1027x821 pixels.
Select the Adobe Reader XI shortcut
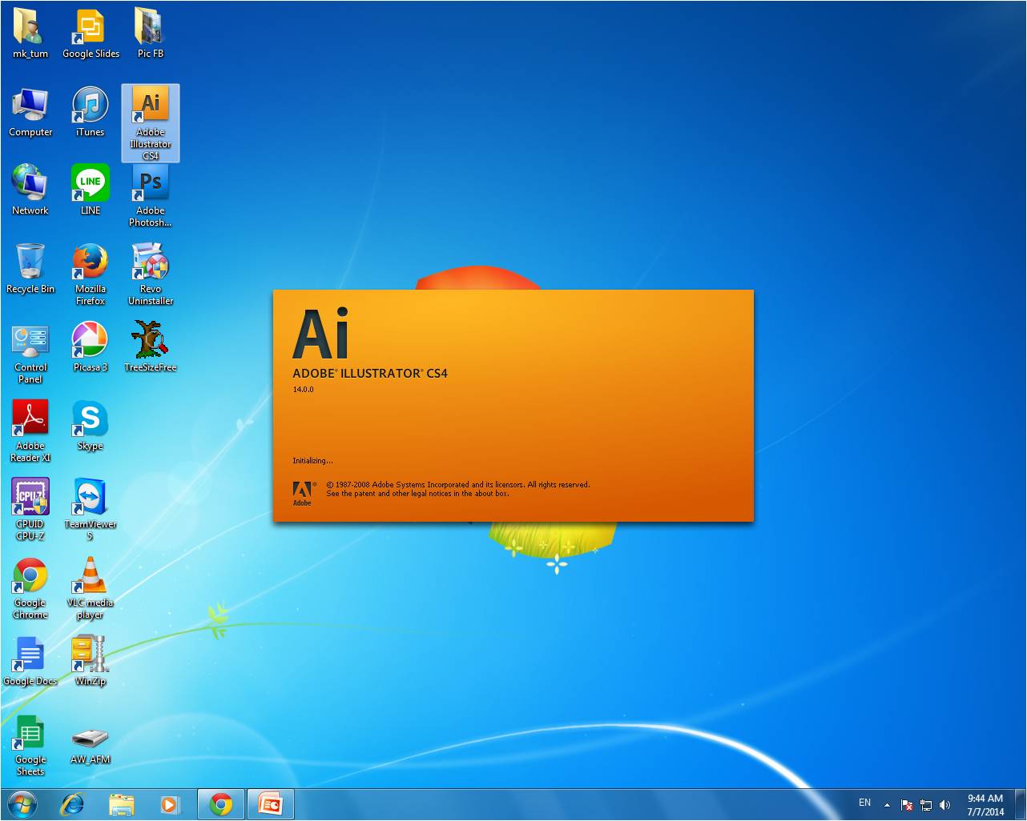(x=30, y=431)
